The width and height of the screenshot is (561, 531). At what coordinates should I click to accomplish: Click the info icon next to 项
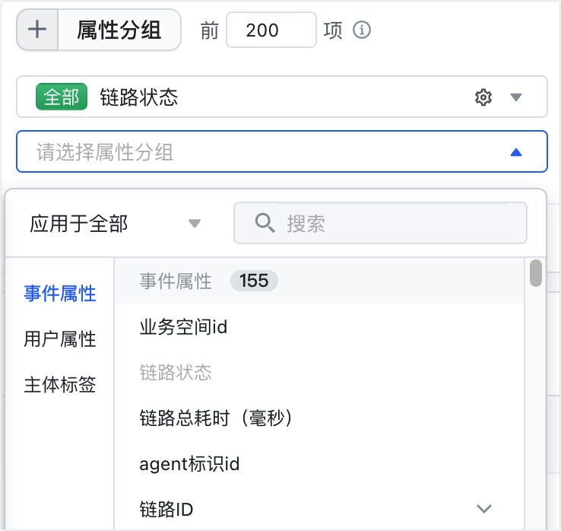tap(362, 30)
